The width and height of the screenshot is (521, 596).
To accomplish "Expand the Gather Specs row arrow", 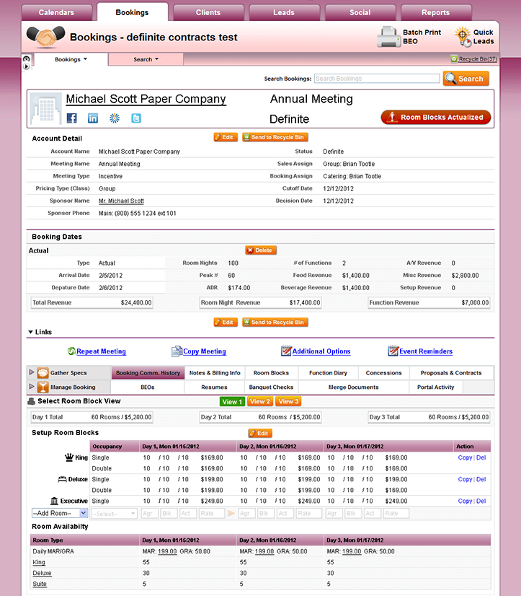I will [x=32, y=372].
